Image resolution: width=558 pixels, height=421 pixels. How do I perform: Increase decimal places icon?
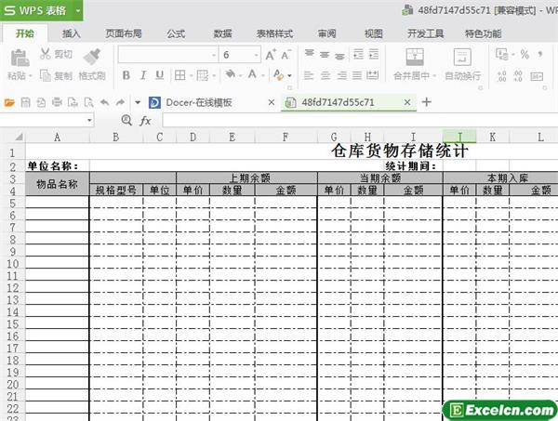coord(501,76)
